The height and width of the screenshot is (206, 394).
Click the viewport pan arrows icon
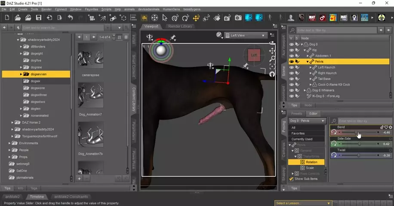(272, 51)
